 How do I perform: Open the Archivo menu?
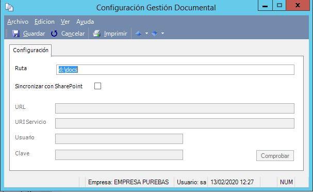[18, 22]
